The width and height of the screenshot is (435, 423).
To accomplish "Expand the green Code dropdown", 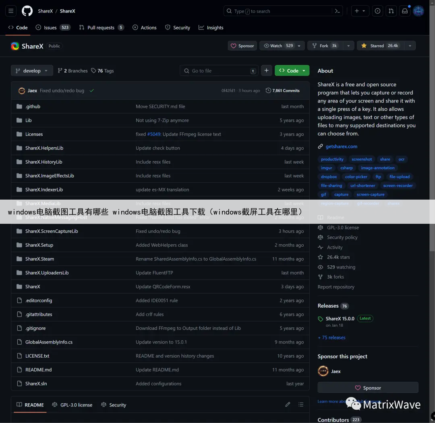I will (292, 71).
